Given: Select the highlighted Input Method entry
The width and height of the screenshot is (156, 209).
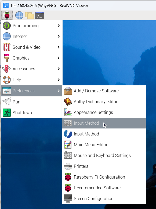Looking at the screenshot, I should (104, 123).
